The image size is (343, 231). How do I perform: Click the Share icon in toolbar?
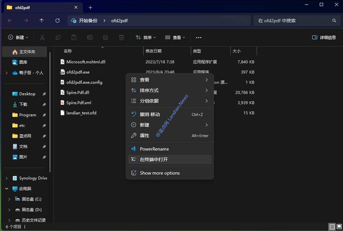coord(106,38)
